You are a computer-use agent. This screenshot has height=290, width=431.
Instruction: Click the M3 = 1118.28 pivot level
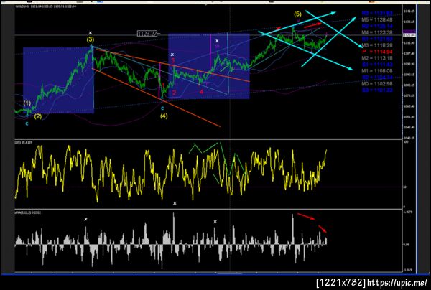pos(377,45)
